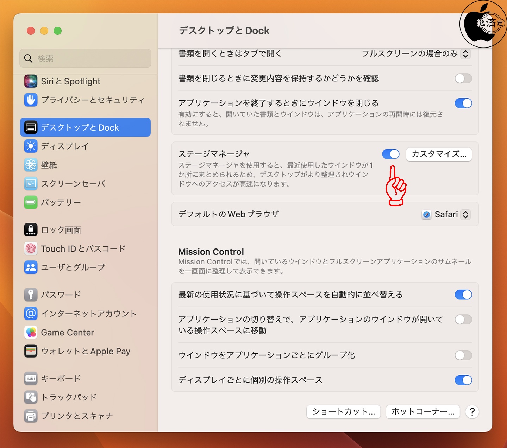Click the プリンタとスキャナ icon
The height and width of the screenshot is (448, 507).
pos(31,416)
